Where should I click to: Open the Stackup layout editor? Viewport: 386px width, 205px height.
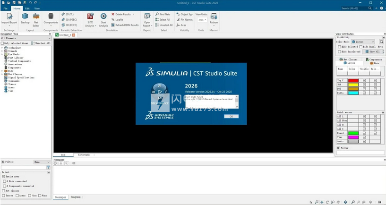coord(25,18)
